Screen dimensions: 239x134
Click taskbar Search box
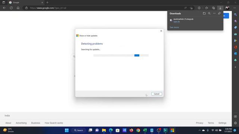[x=79, y=130]
